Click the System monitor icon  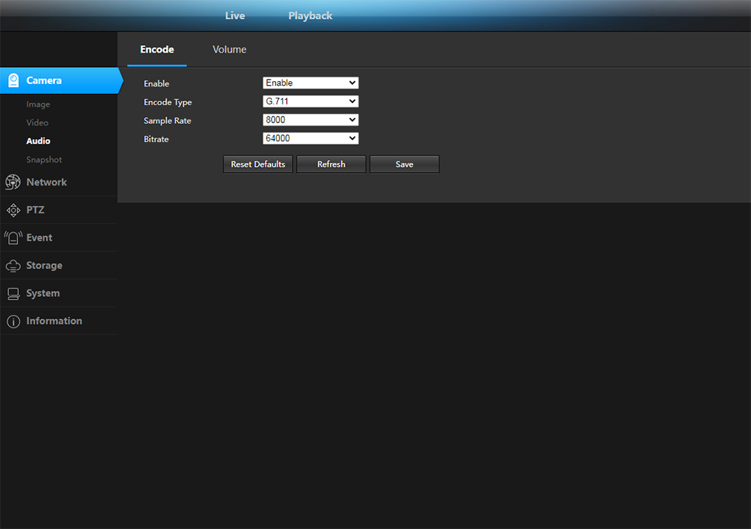[x=13, y=294]
